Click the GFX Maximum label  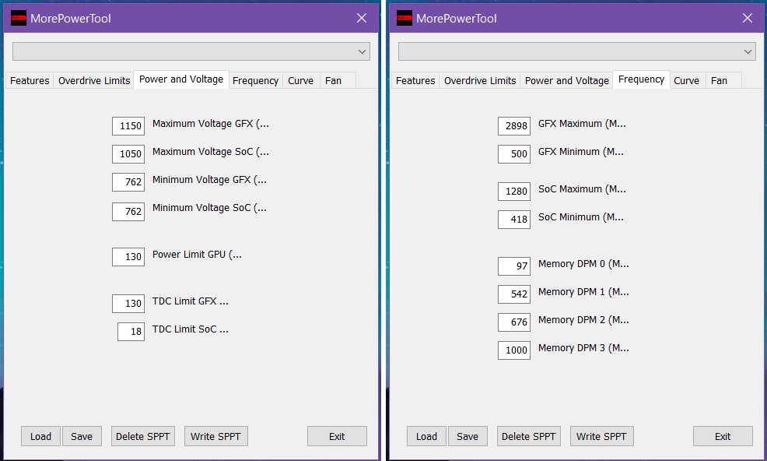point(582,124)
